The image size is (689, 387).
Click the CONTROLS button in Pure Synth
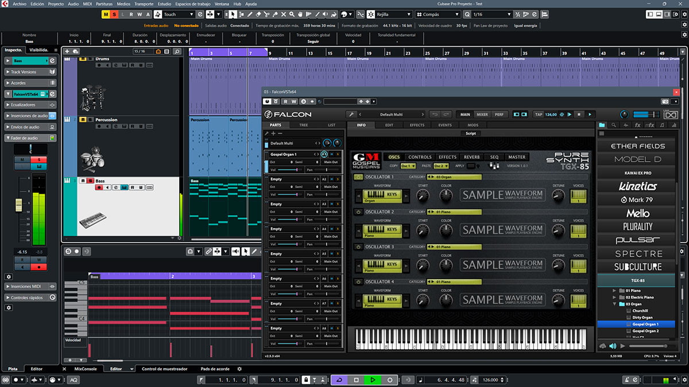420,157
